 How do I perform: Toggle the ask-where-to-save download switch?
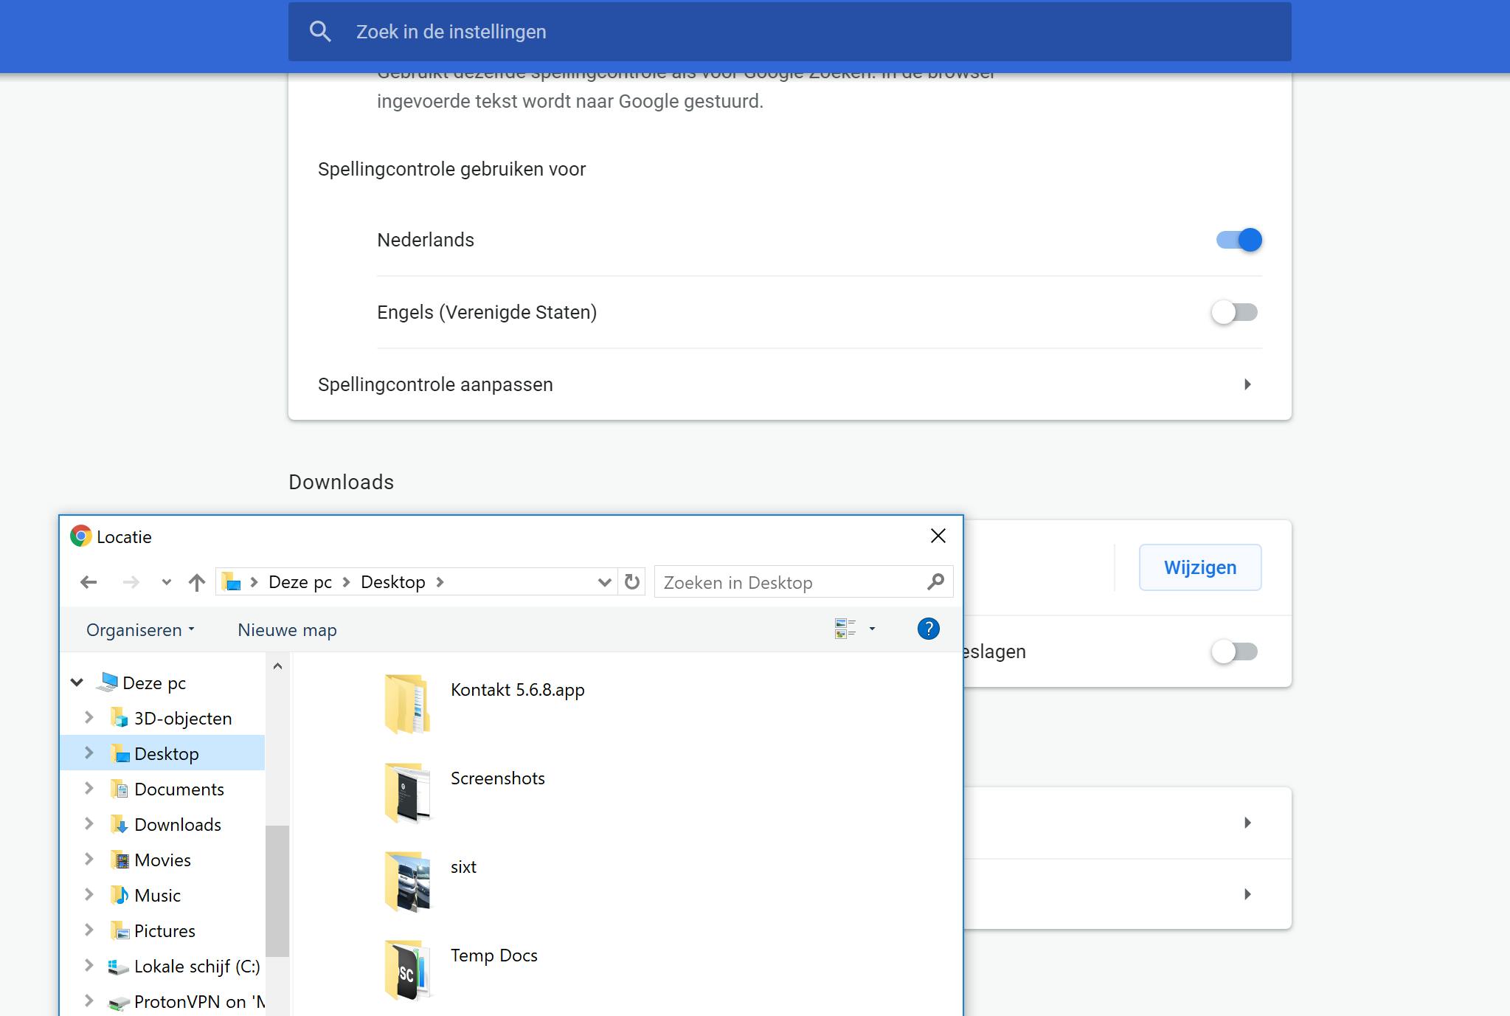(1234, 652)
